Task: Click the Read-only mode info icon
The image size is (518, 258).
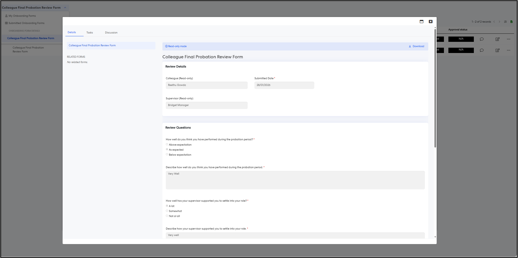Action: [166, 46]
